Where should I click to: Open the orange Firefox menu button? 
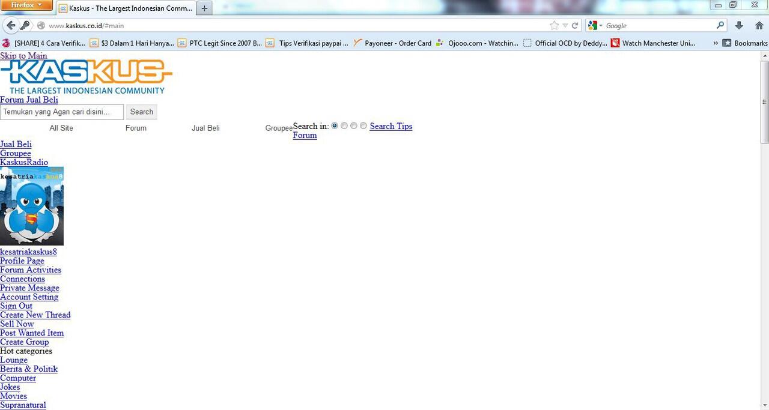[x=26, y=5]
